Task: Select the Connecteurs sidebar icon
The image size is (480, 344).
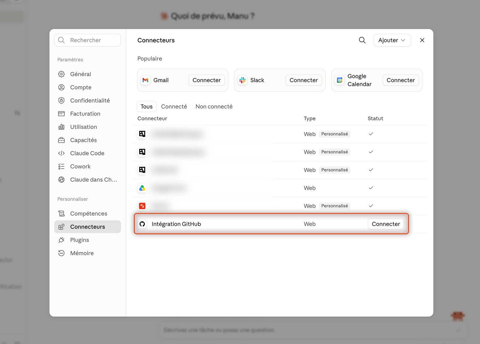Action: click(61, 227)
